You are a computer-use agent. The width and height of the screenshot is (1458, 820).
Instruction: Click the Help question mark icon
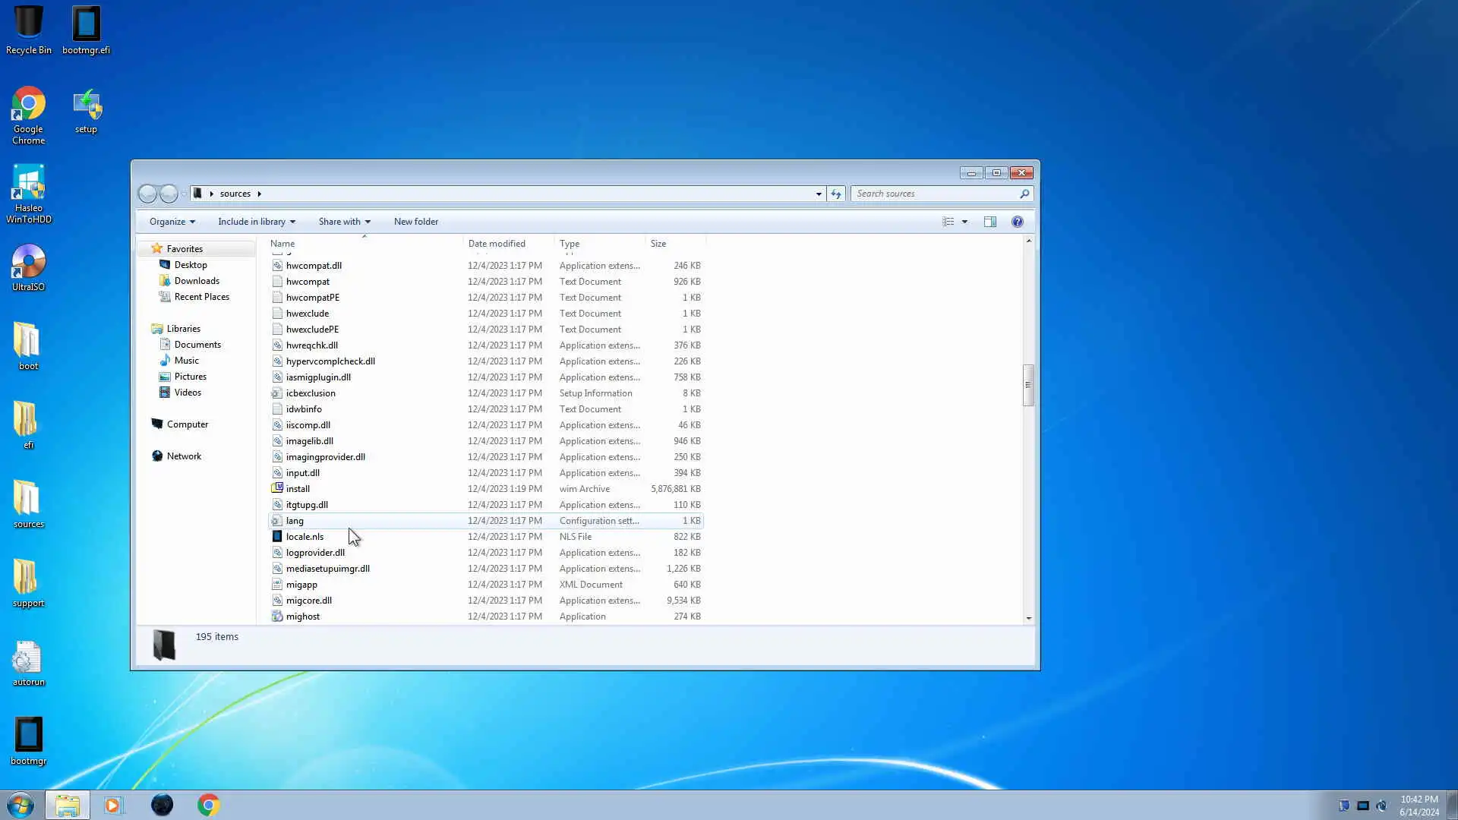[x=1017, y=222]
